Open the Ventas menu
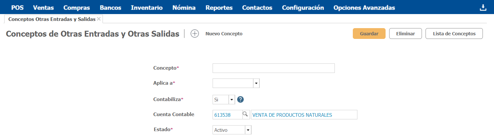 click(x=43, y=8)
